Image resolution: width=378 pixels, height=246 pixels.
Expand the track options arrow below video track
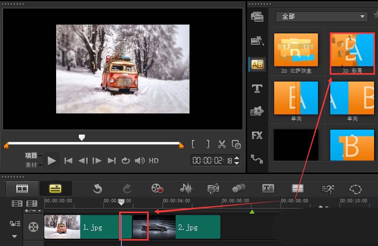pos(14,236)
